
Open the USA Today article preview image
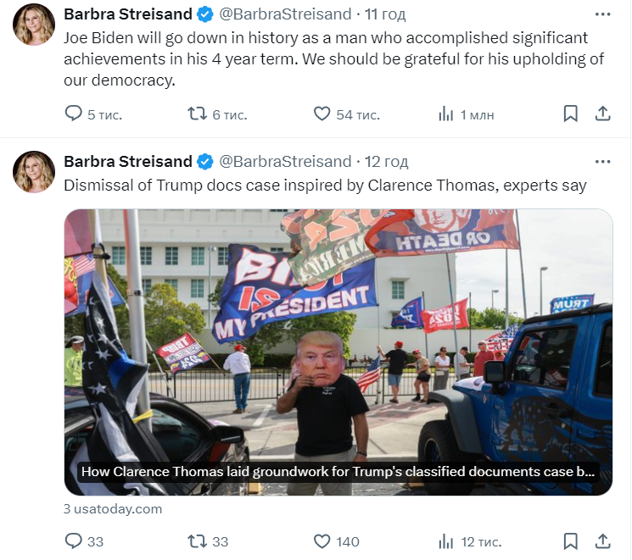[x=338, y=352]
